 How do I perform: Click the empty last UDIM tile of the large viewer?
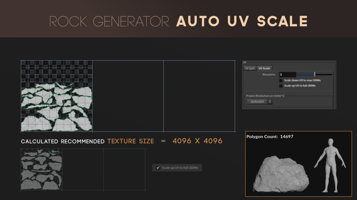pos(199,96)
